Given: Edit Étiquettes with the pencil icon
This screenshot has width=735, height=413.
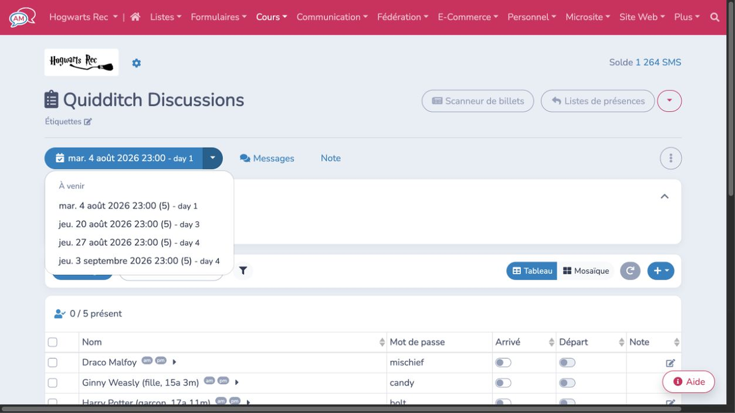Looking at the screenshot, I should (x=88, y=122).
